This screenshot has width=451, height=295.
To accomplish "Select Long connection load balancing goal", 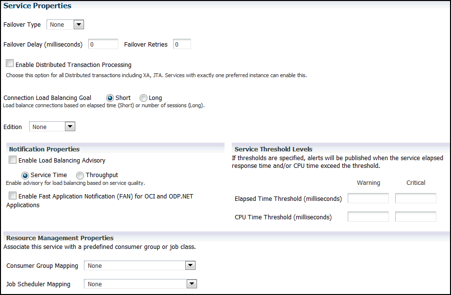I will pyautogui.click(x=144, y=98).
